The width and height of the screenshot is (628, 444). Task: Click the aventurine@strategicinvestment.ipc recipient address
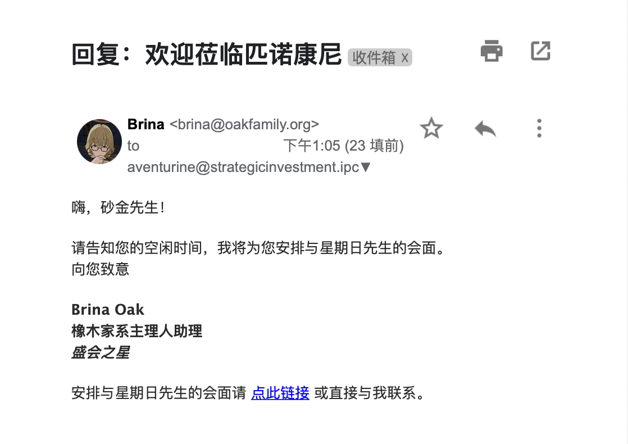(243, 167)
